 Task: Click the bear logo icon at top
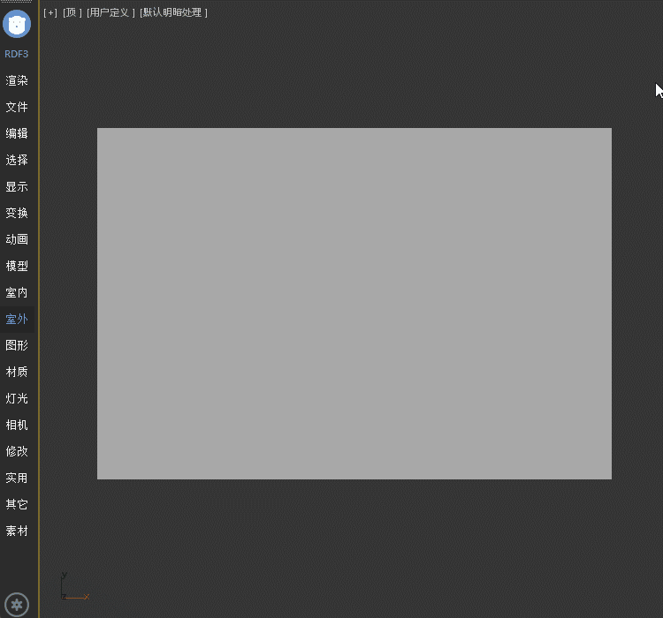coord(17,24)
